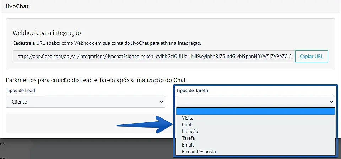The image size is (341, 159).
Task: Click the Cadastre a URL instruction text
Action: [107, 43]
